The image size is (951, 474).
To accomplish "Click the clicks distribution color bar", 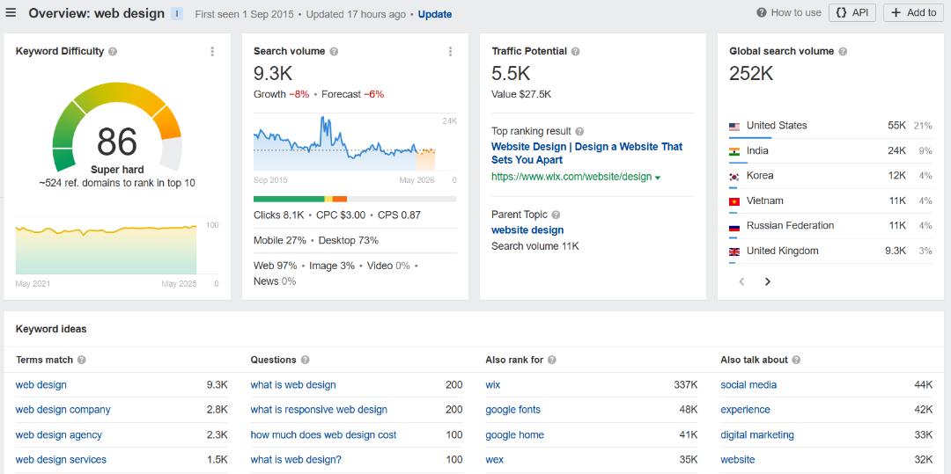I will point(354,199).
